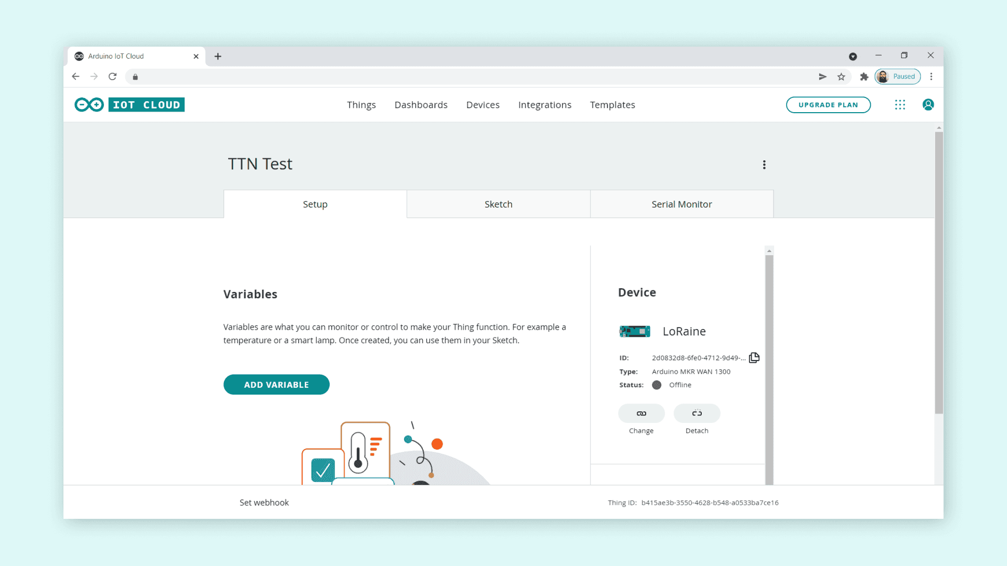Viewport: 1007px width, 566px height.
Task: Click the Detach device icon
Action: point(697,413)
